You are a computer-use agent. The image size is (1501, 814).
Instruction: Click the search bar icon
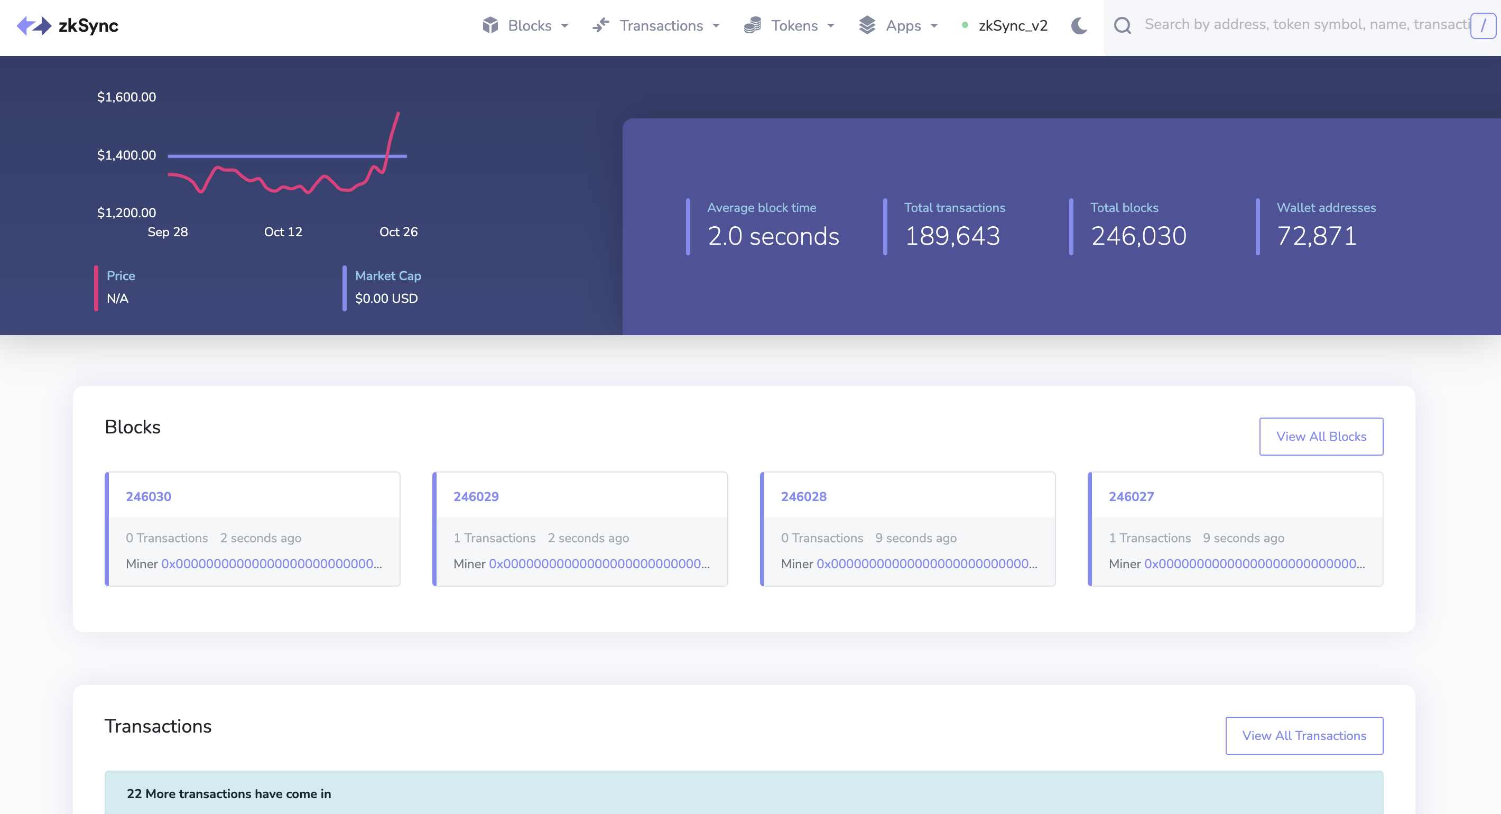[x=1123, y=25]
